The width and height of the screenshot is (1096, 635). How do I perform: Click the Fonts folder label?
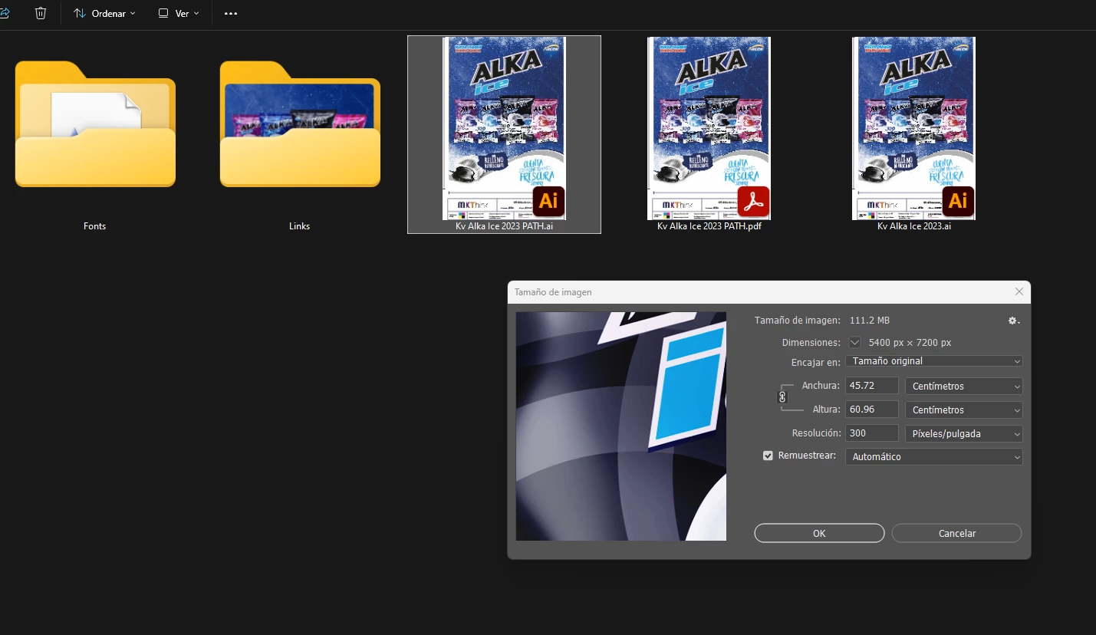pyautogui.click(x=95, y=226)
